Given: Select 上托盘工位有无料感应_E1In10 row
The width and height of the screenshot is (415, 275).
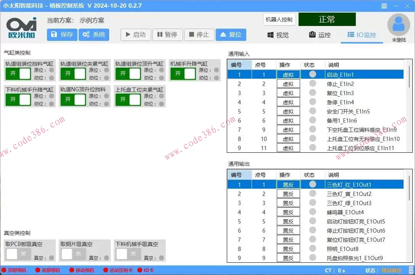Looking at the screenshot, I should tap(315, 139).
